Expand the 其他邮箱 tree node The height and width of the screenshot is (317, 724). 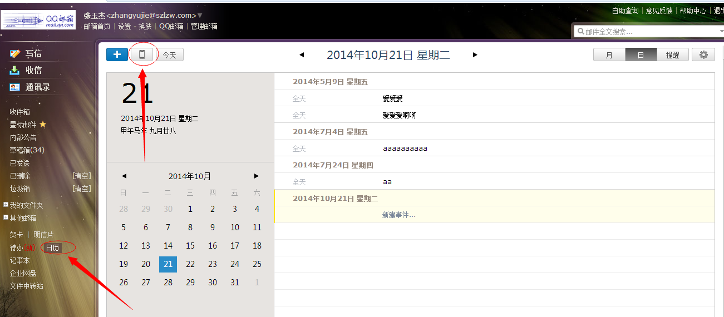6,218
